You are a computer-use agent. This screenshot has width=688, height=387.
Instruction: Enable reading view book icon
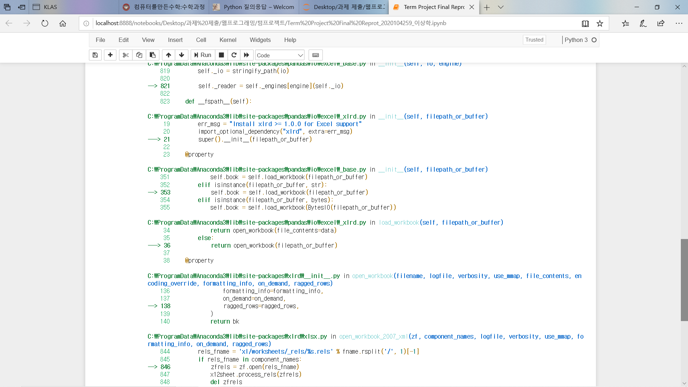pyautogui.click(x=585, y=23)
